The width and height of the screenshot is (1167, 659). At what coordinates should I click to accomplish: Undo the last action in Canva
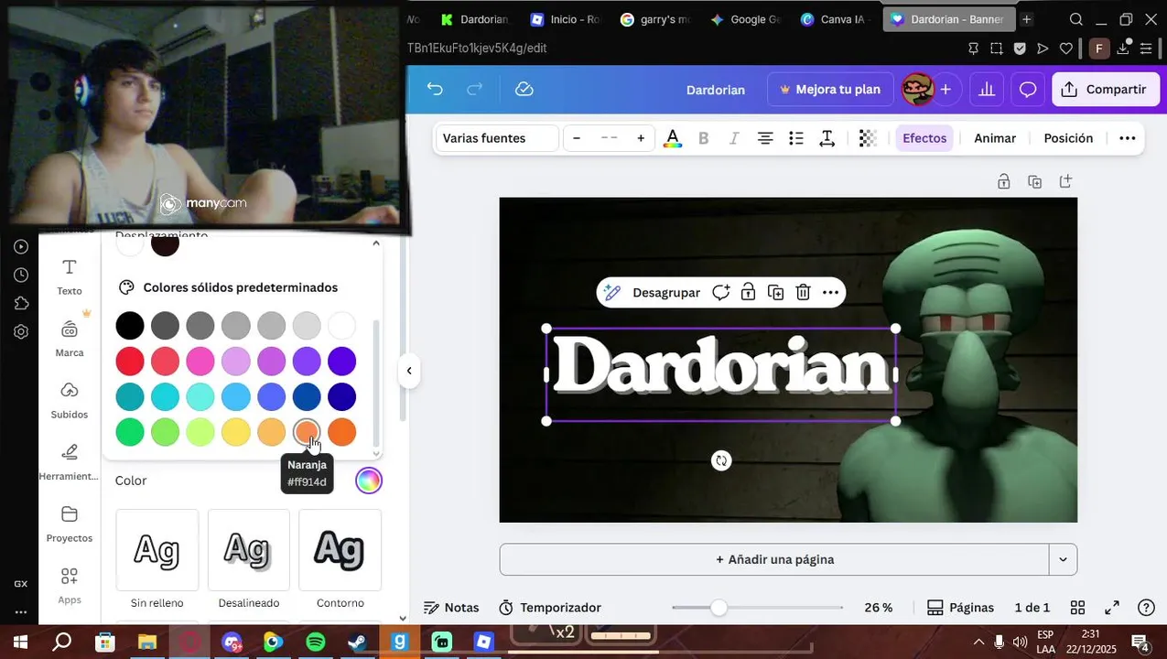click(x=435, y=89)
